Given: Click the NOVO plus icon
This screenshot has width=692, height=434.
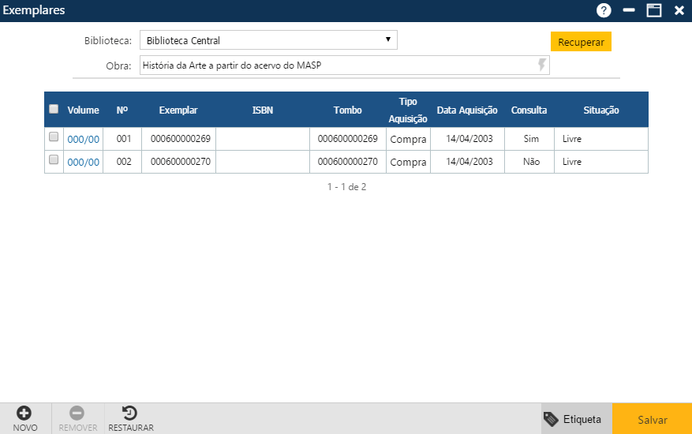Looking at the screenshot, I should pyautogui.click(x=24, y=413).
